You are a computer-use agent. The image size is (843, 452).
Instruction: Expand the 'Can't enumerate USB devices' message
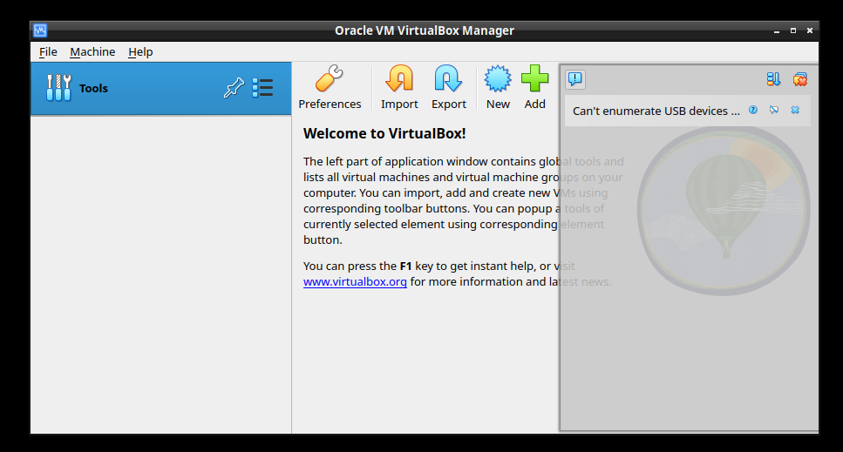pyautogui.click(x=656, y=111)
